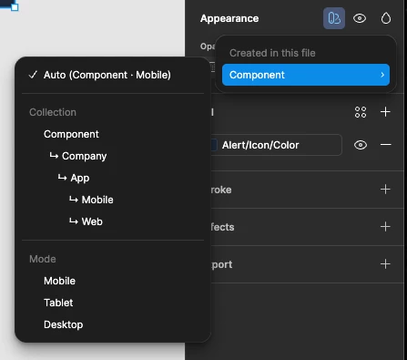Add a new fill with plus icon

coord(385,112)
